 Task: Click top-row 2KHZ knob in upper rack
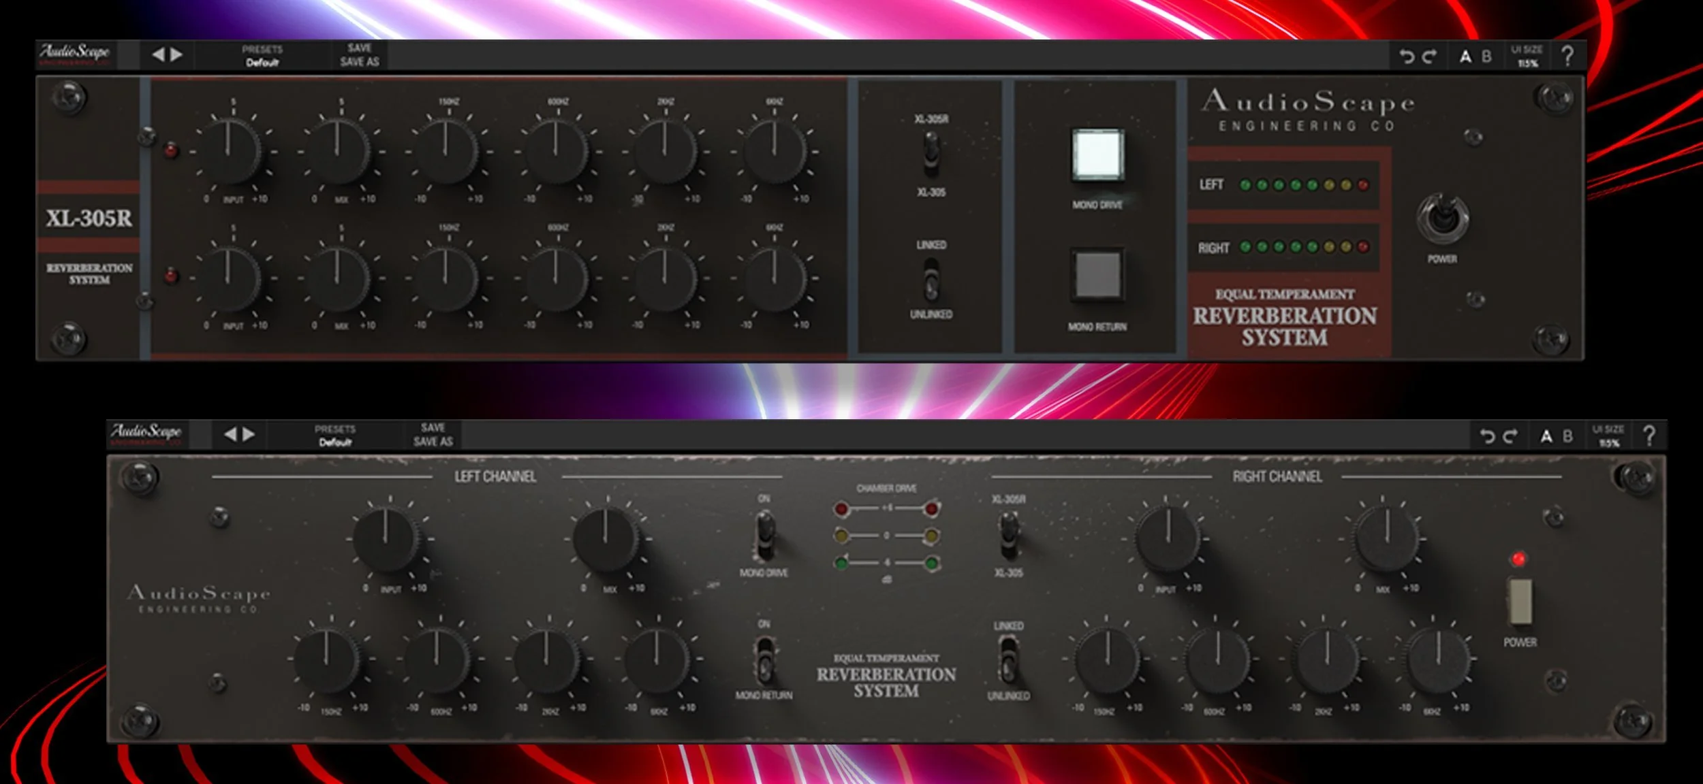(x=665, y=151)
